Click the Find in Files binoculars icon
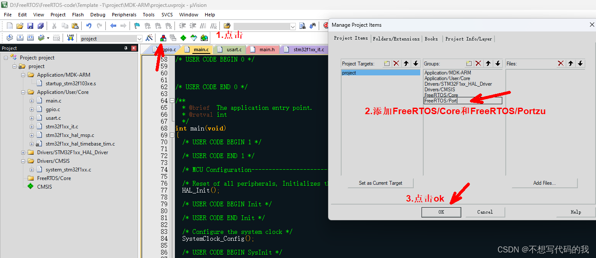 (226, 26)
